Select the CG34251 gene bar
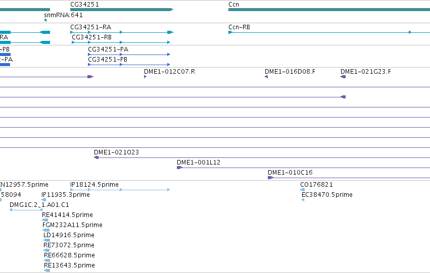Viewport: 430px width, 273px height. click(x=122, y=10)
